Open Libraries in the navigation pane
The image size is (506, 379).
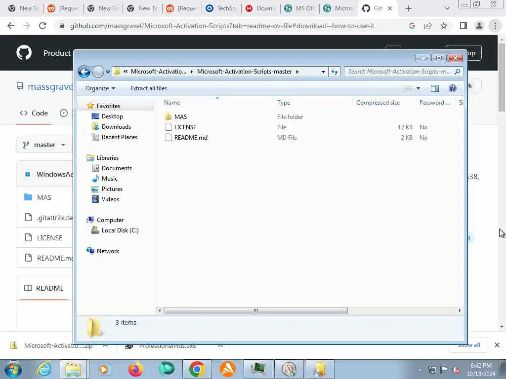coord(107,157)
